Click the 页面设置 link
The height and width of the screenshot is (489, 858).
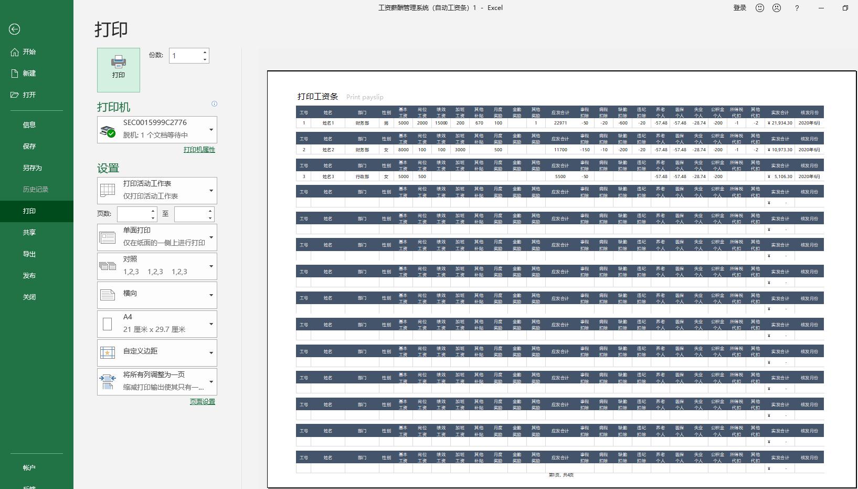click(x=202, y=402)
